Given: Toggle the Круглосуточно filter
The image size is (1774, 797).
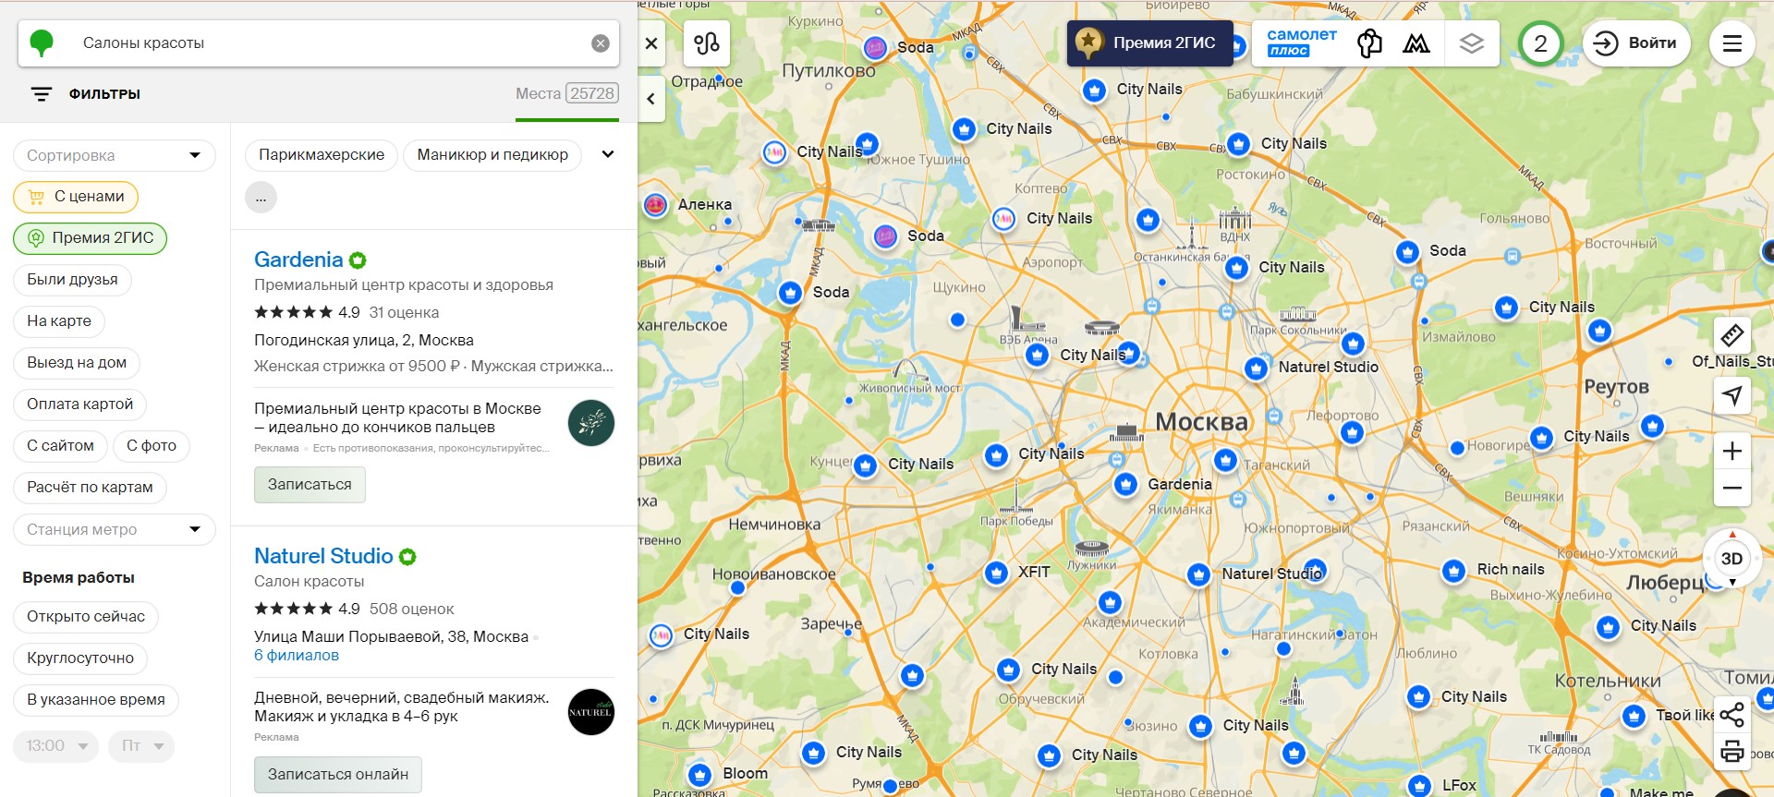Looking at the screenshot, I should (80, 658).
